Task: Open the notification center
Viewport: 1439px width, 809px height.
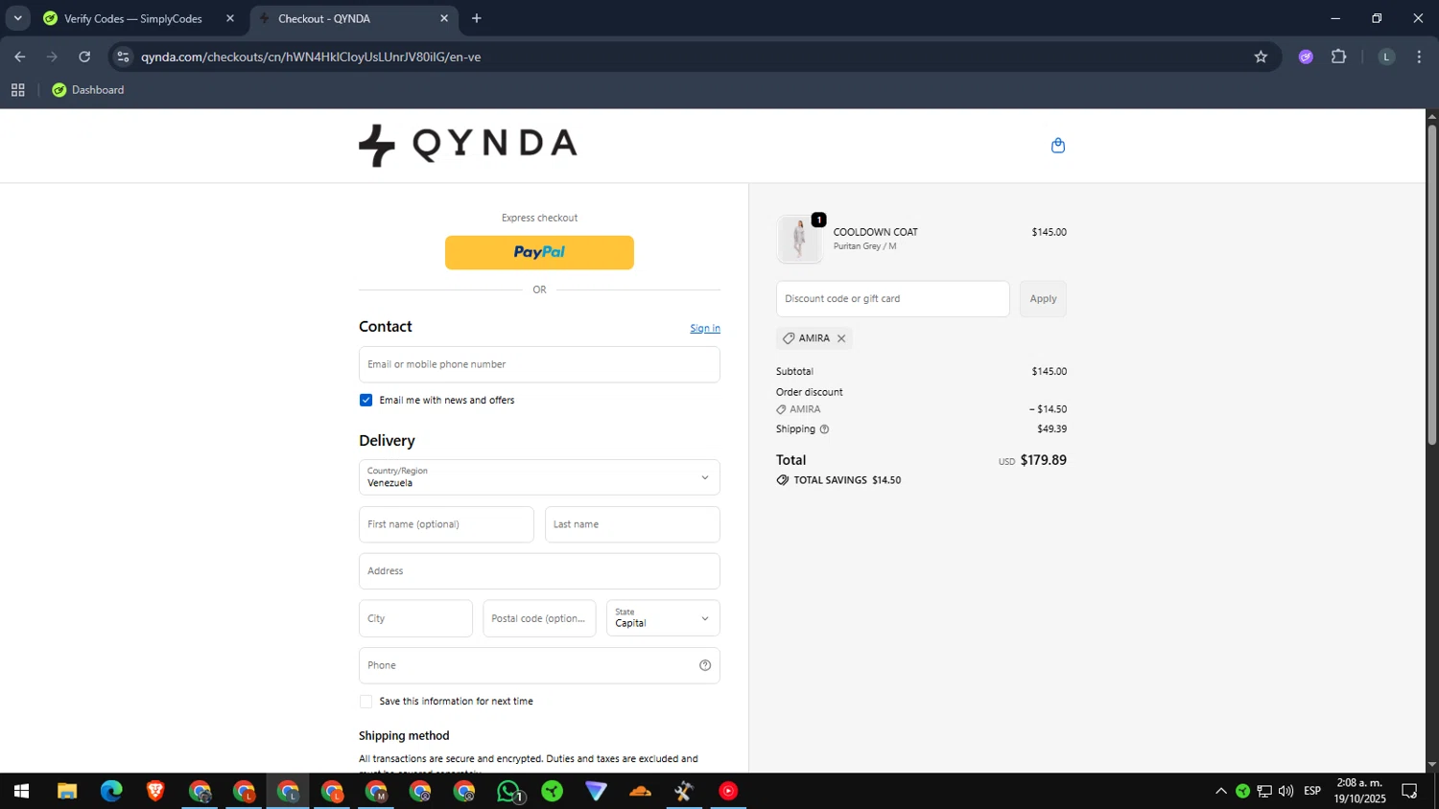Action: pyautogui.click(x=1409, y=791)
